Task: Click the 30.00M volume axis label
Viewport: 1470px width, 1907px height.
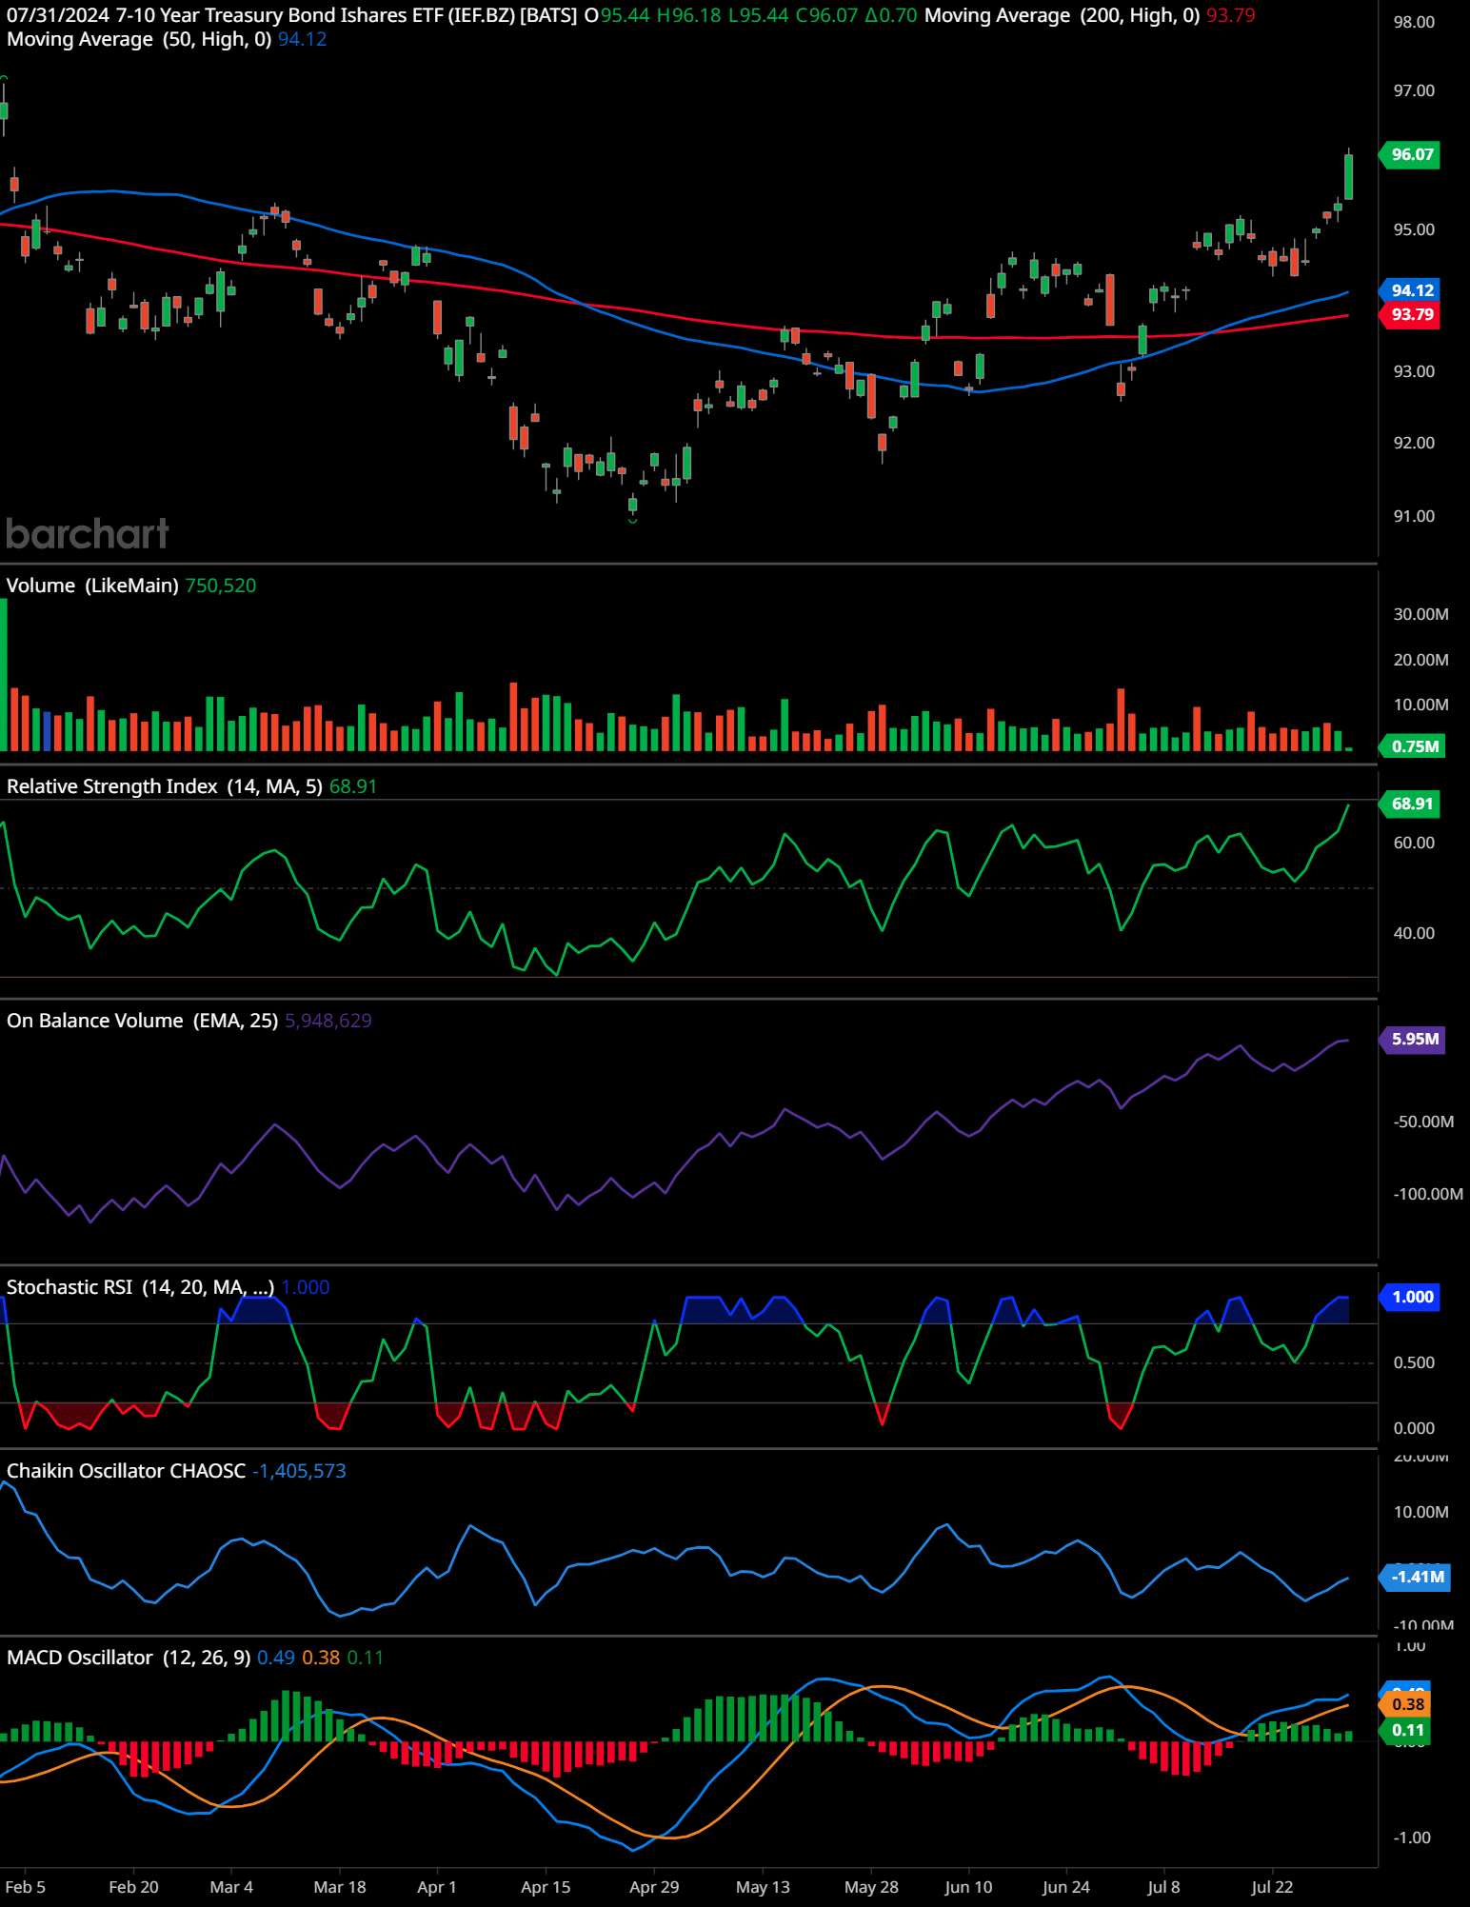Action: pos(1420,614)
